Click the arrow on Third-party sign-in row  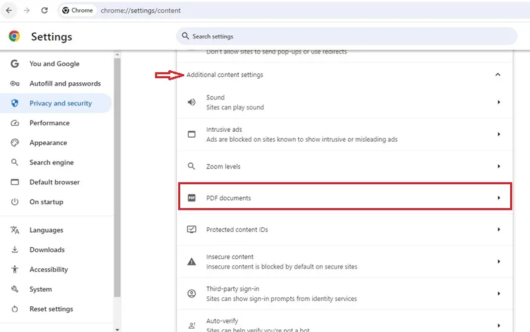pyautogui.click(x=499, y=294)
